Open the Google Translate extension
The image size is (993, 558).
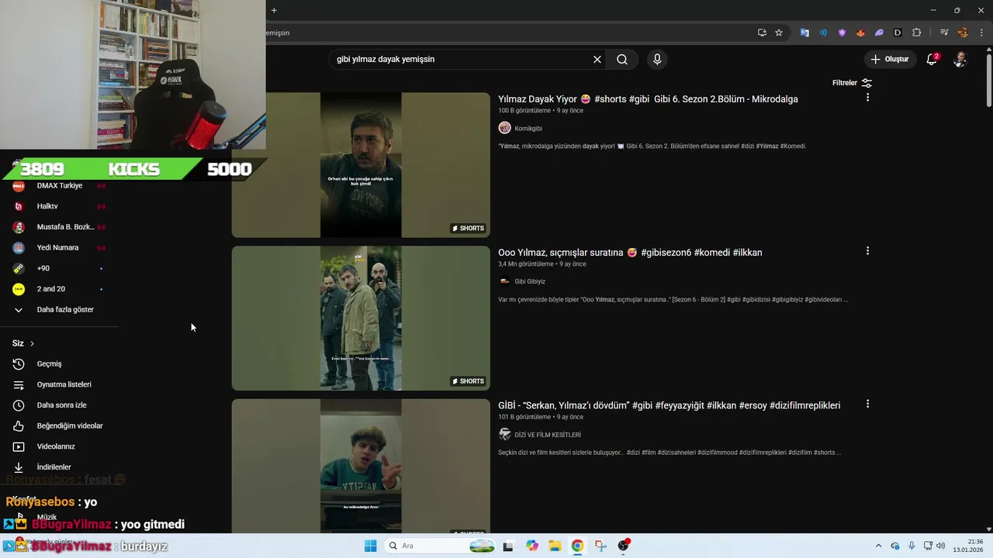pyautogui.click(x=804, y=33)
